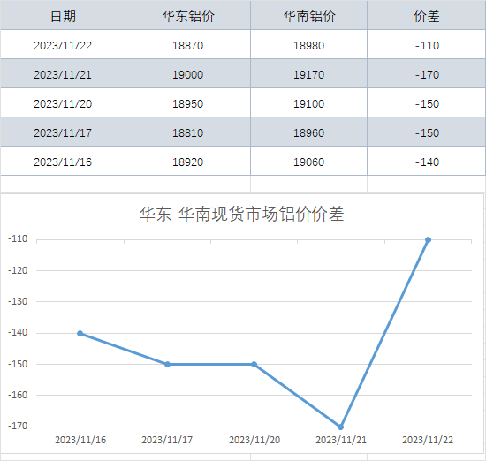486x461 pixels.
Task: Select table cell with price difference -140
Action: [x=427, y=161]
